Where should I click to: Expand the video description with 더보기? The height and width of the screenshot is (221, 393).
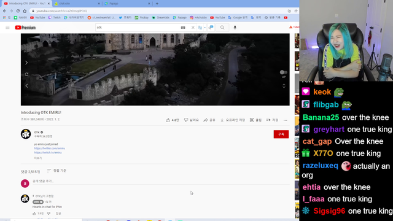coord(38,158)
